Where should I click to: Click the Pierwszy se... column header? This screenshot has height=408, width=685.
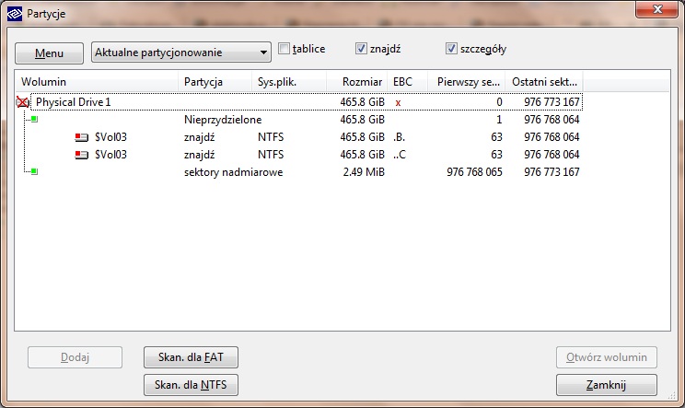click(x=466, y=82)
